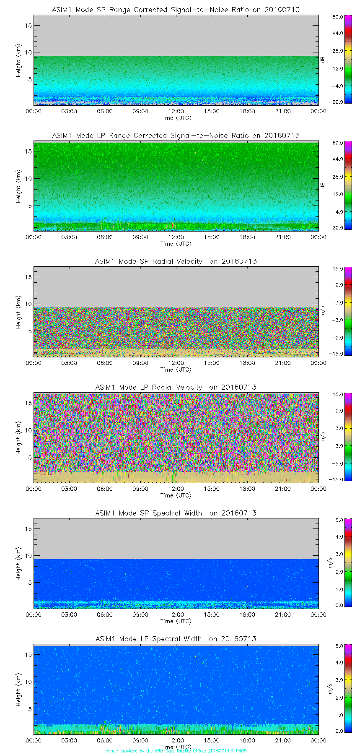Click Height (km) axis label of LP Radial Velocity
This screenshot has width=352, height=755.
pyautogui.click(x=18, y=438)
